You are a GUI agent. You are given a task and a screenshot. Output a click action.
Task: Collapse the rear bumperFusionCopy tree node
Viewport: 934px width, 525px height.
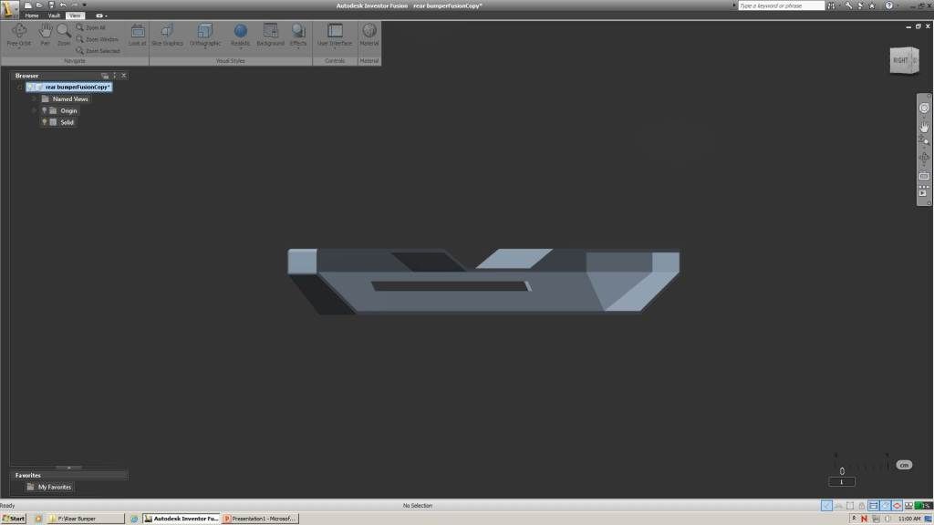point(20,87)
